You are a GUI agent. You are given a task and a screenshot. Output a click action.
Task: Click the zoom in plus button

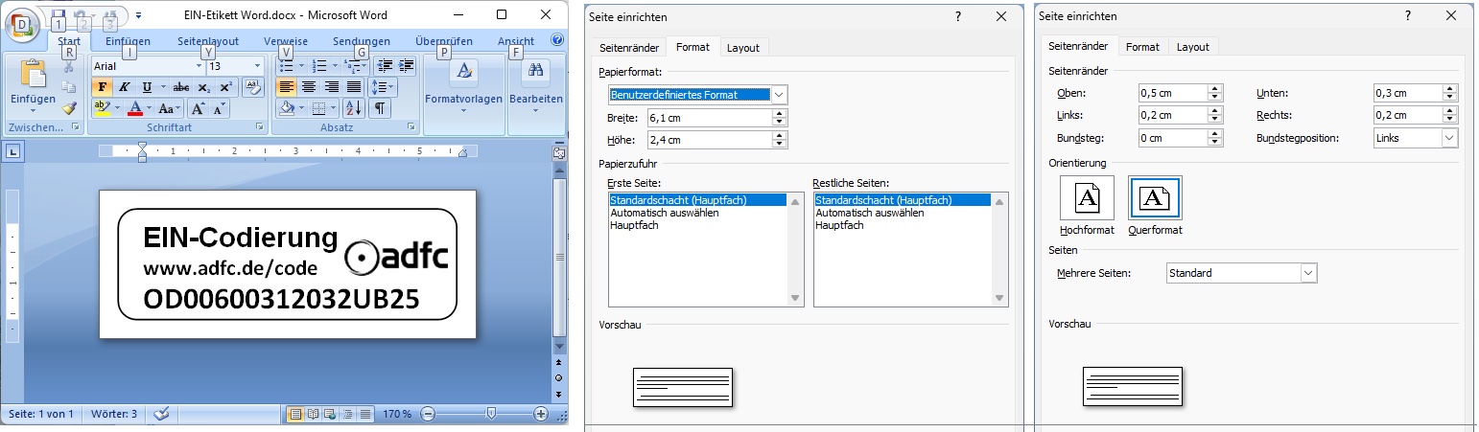[x=541, y=414]
